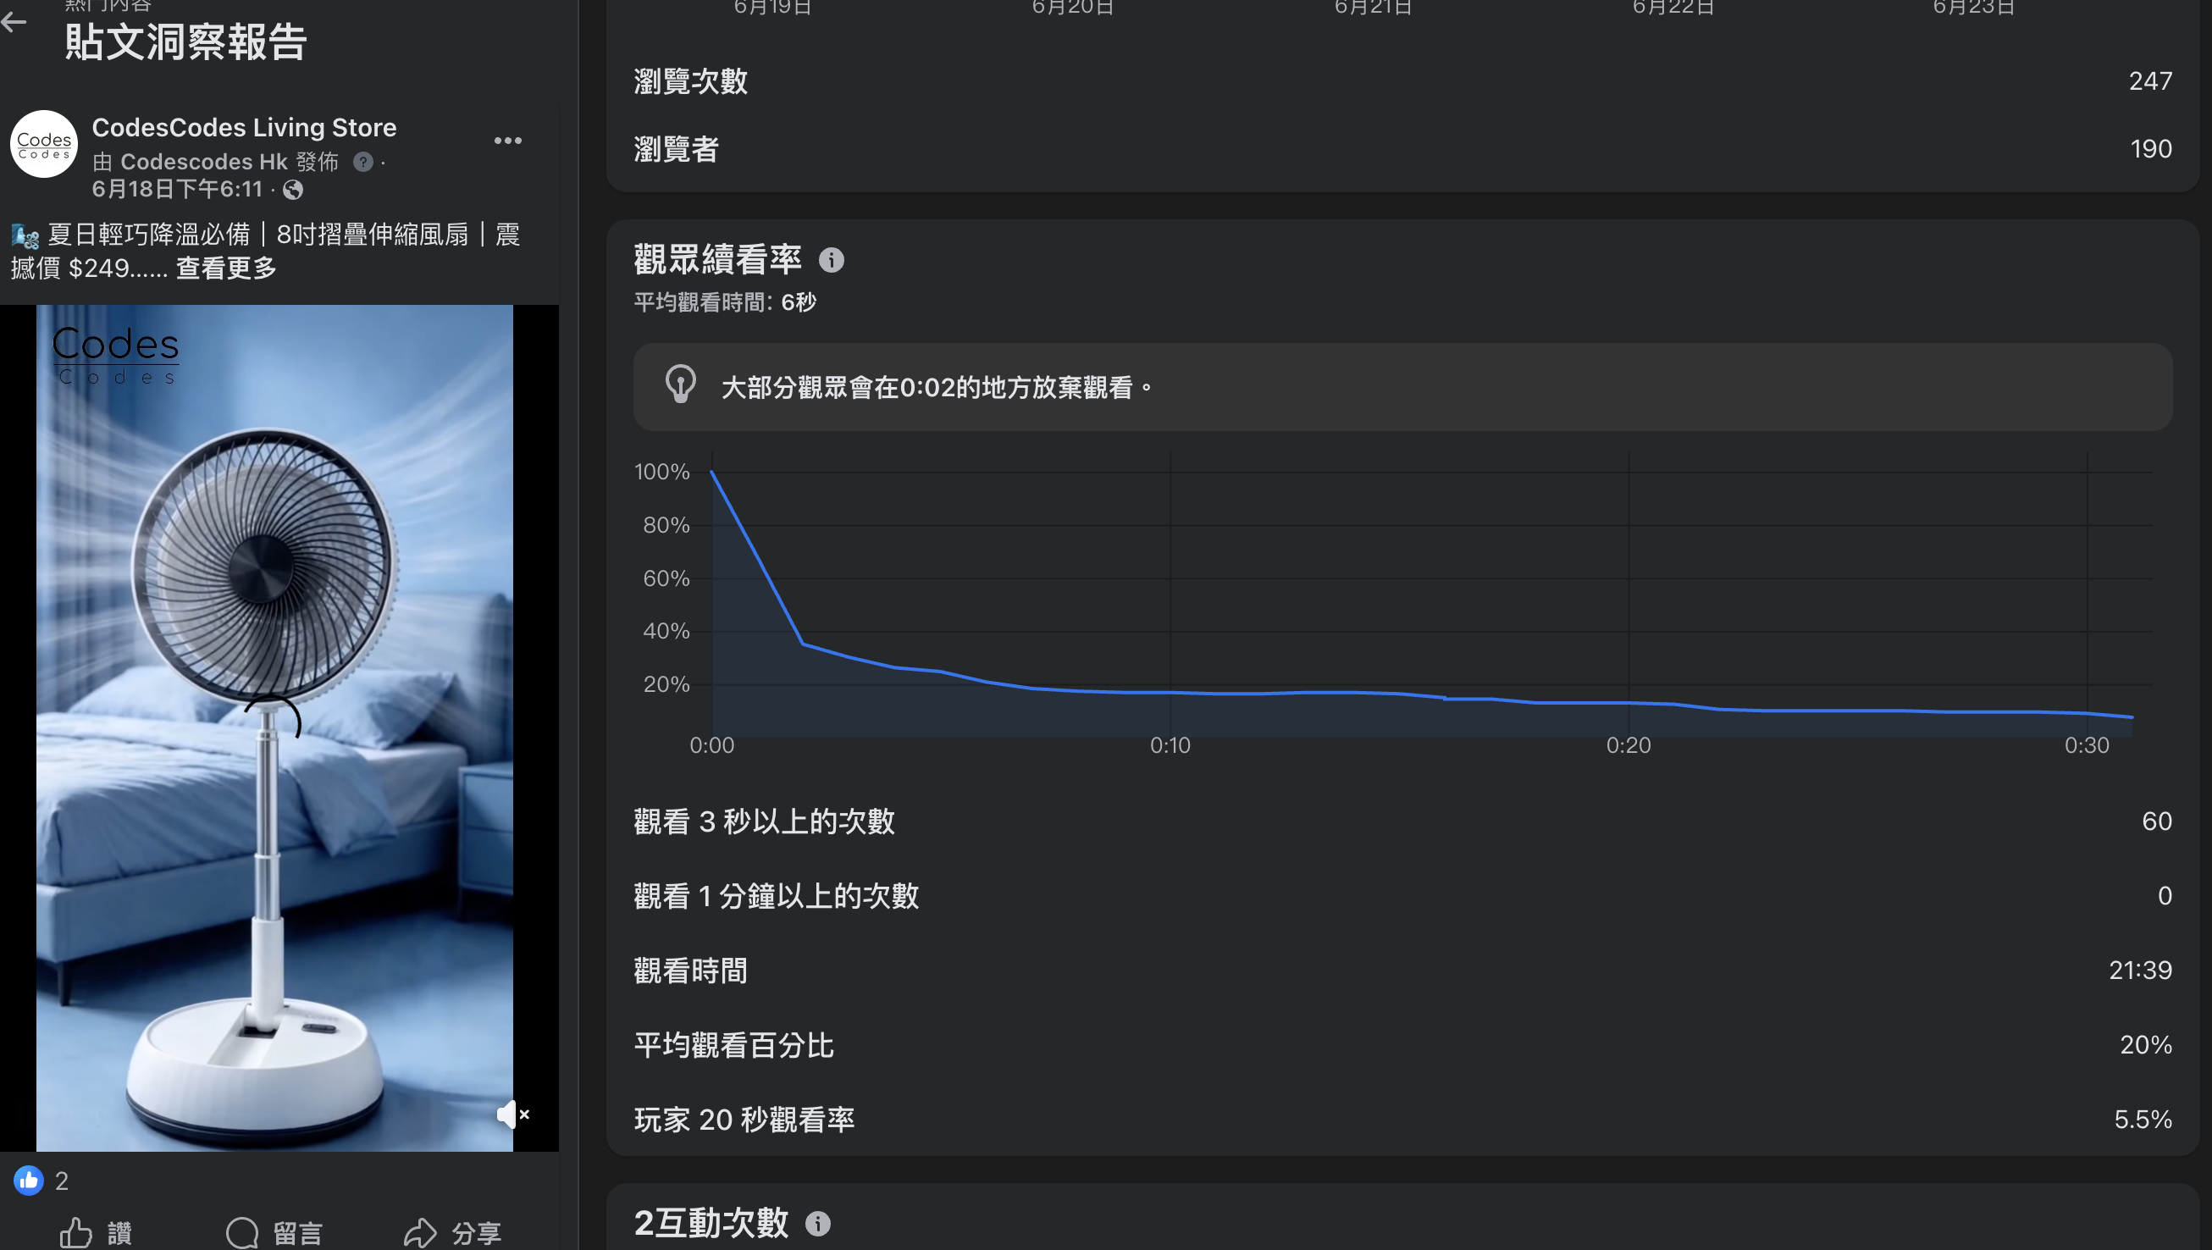Click the 190 viewers value
This screenshot has width=2212, height=1250.
coord(2151,149)
